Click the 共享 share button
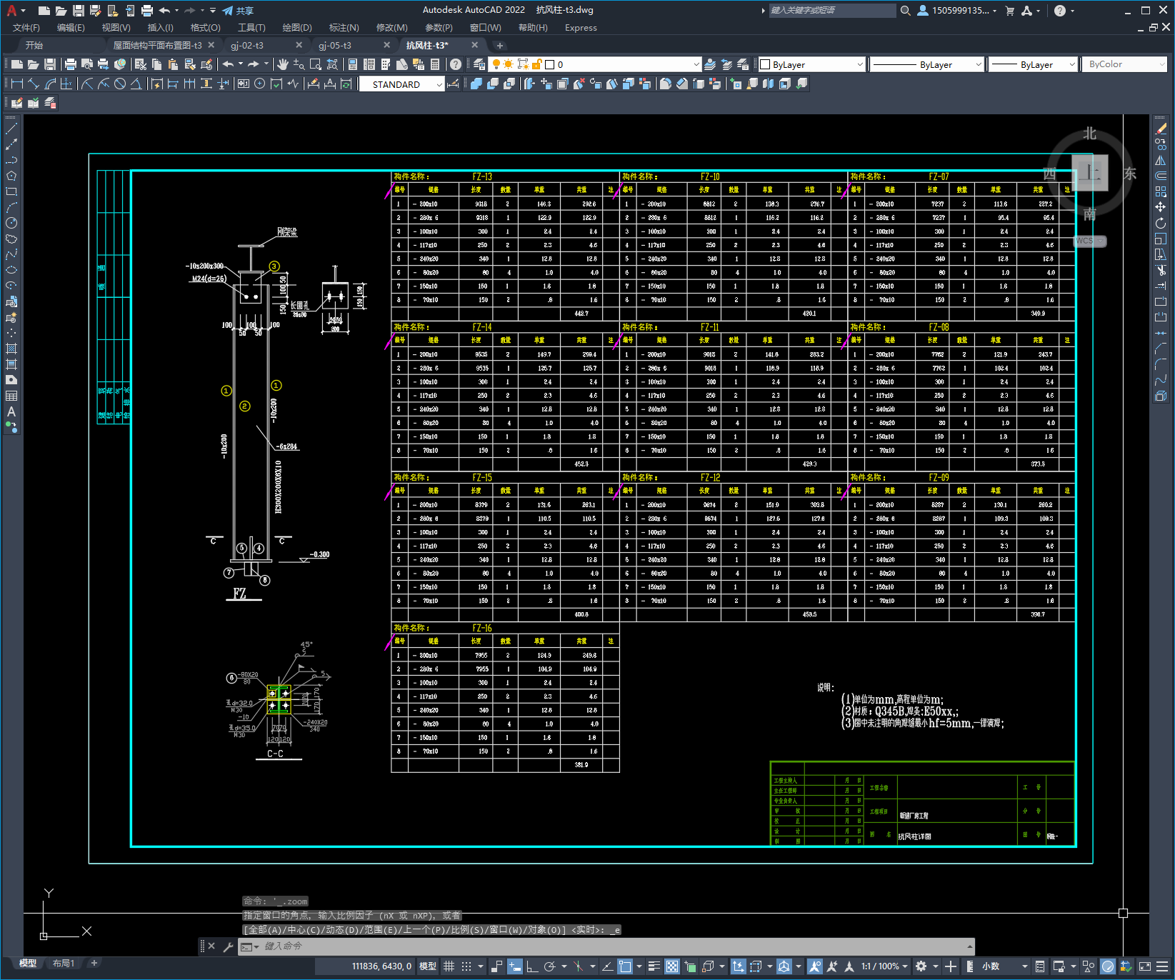This screenshot has width=1175, height=980. 238,11
